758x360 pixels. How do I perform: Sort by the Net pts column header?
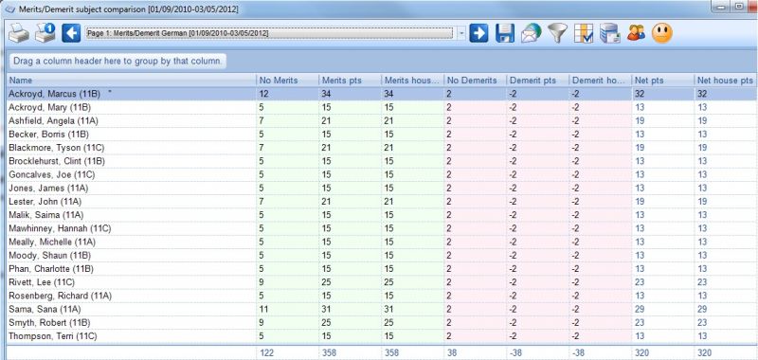click(662, 81)
